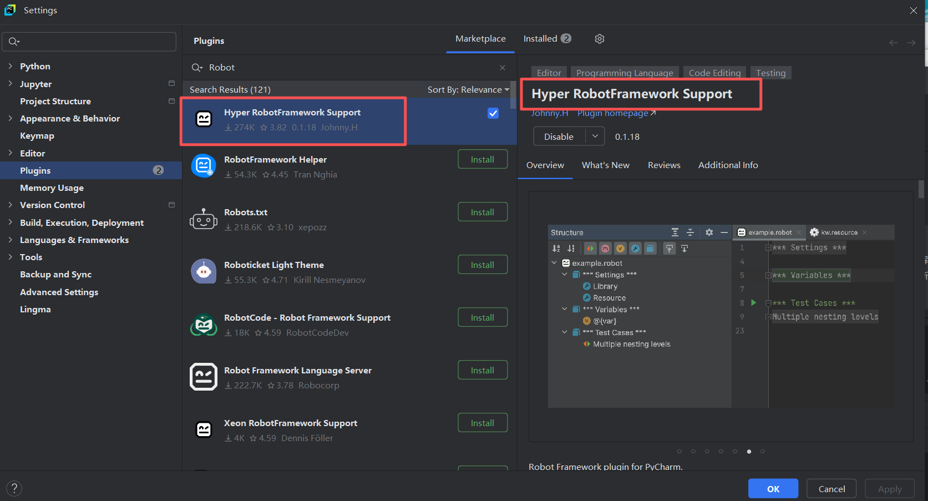Expand the Editor settings node
The width and height of the screenshot is (928, 501).
pyautogui.click(x=10, y=153)
